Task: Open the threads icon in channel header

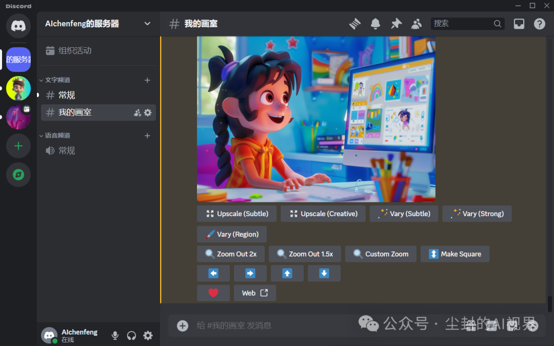Action: [355, 24]
